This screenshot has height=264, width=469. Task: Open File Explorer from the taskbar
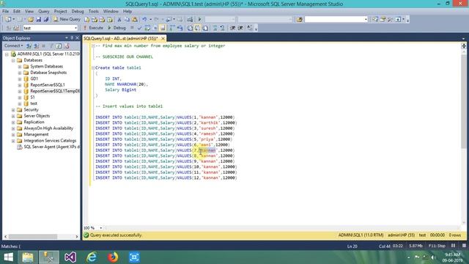[x=28, y=257]
